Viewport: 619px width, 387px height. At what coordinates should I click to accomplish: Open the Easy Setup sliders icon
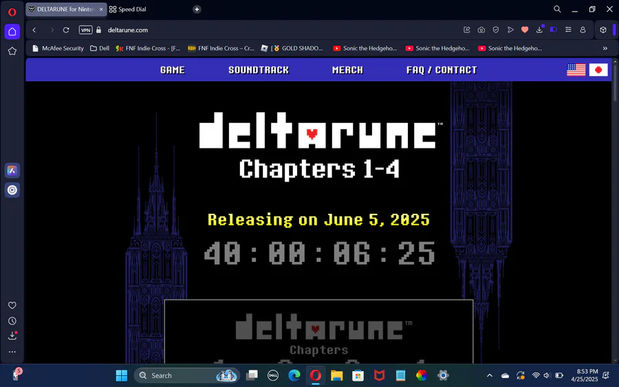point(569,30)
